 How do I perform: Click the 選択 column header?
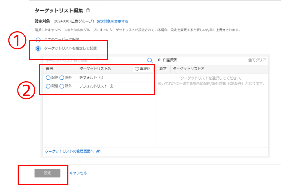point(50,69)
